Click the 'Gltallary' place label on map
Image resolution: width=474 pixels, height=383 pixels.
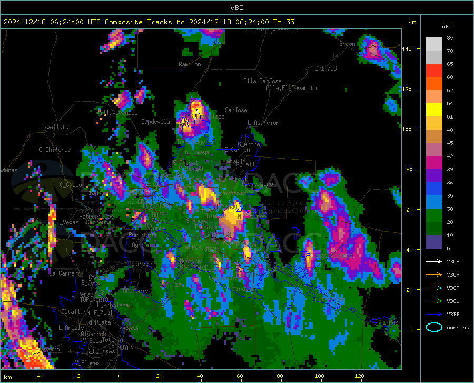click(75, 312)
